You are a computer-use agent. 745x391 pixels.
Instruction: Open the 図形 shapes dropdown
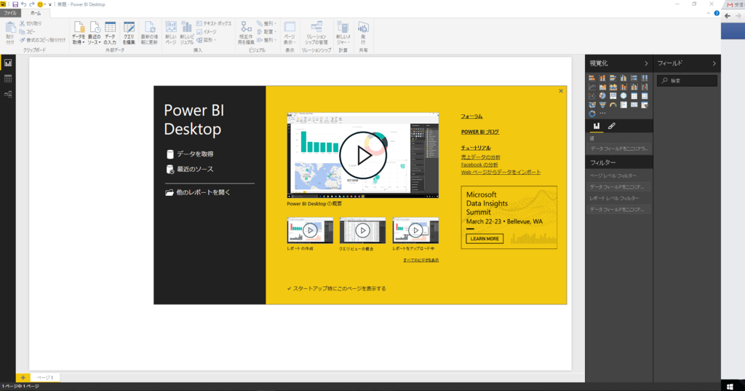(207, 40)
